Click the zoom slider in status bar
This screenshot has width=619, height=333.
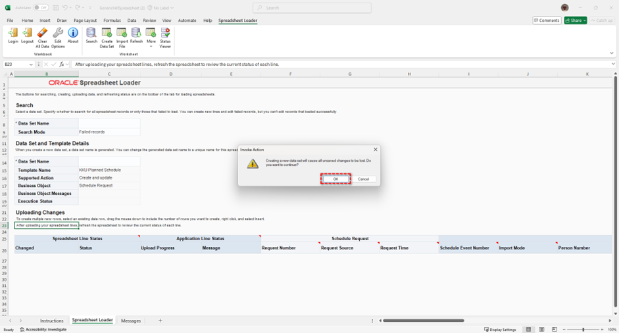[583, 329]
